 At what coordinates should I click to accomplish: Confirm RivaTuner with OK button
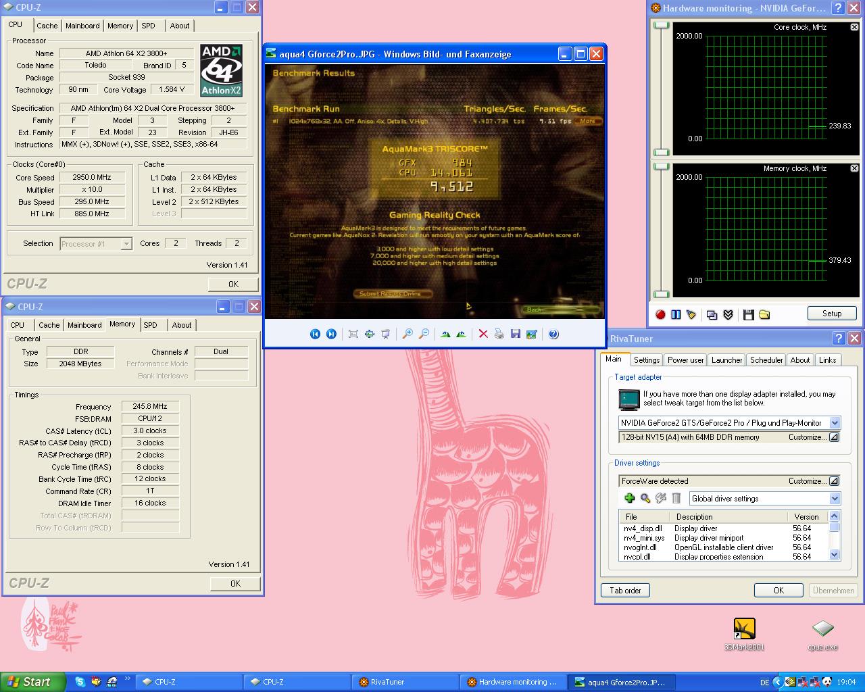click(x=778, y=591)
